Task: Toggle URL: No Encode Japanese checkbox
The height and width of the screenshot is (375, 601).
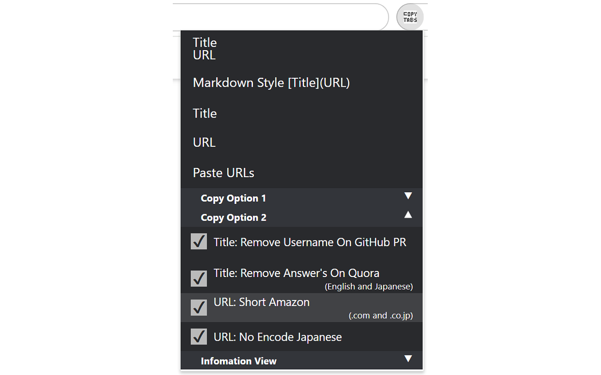Action: pyautogui.click(x=199, y=336)
